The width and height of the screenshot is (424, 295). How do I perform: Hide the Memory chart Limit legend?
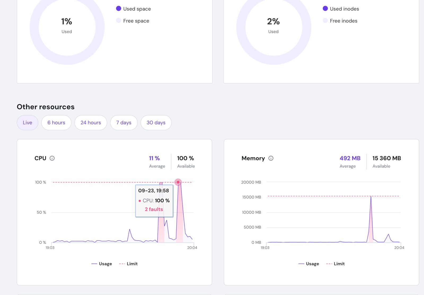point(335,264)
